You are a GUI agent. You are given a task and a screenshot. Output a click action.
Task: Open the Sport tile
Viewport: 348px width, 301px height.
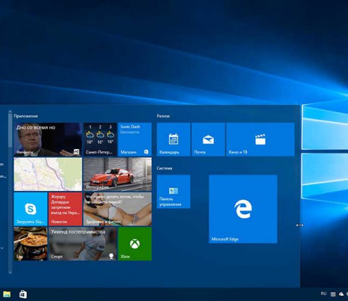[83, 244]
